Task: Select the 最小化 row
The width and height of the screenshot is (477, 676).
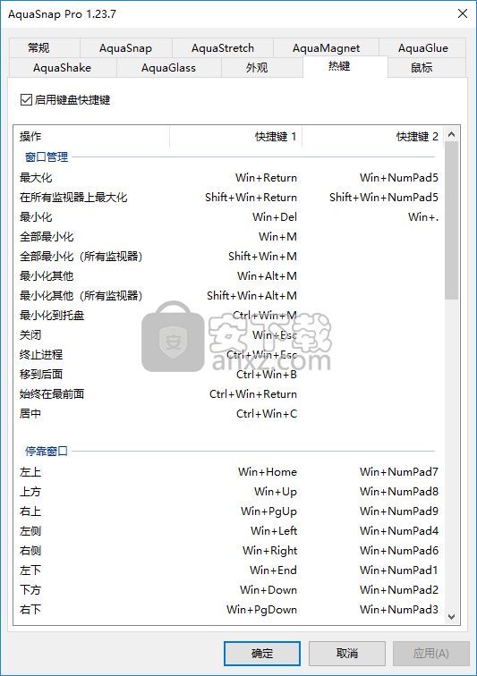Action: (229, 217)
